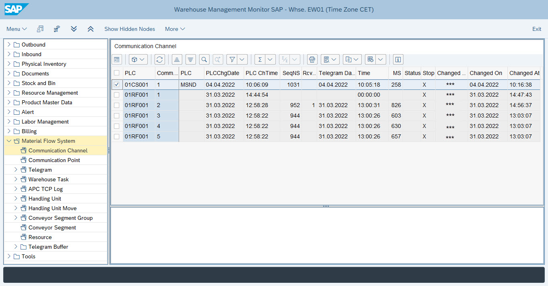Expand the Telegram Buffer node
Screen dimensions: 548x286
coord(16,247)
